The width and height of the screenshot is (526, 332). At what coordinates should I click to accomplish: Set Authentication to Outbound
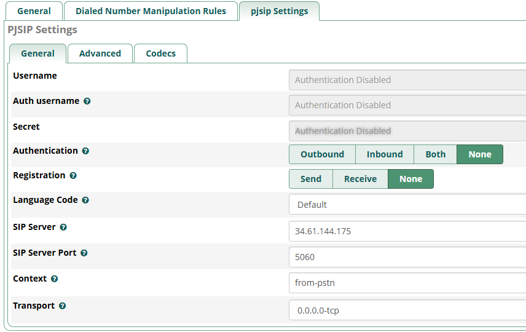click(322, 154)
